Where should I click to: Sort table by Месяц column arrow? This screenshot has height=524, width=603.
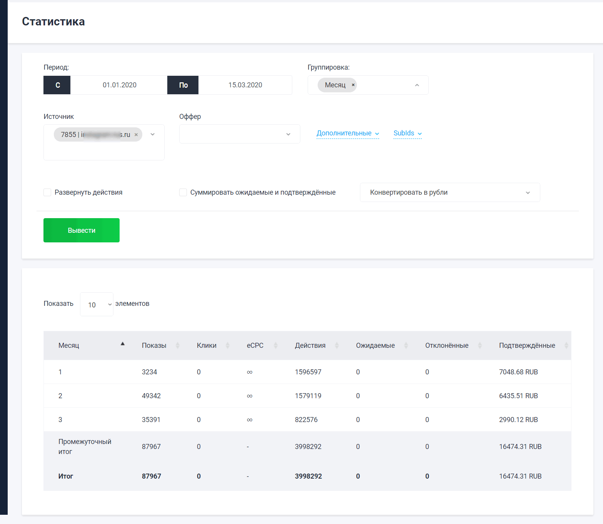[123, 344]
